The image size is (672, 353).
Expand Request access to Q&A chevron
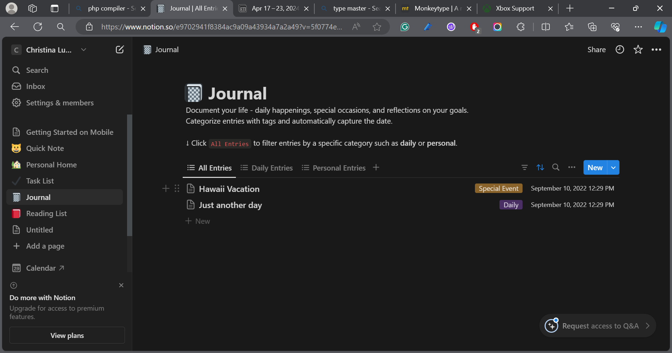[647, 326]
